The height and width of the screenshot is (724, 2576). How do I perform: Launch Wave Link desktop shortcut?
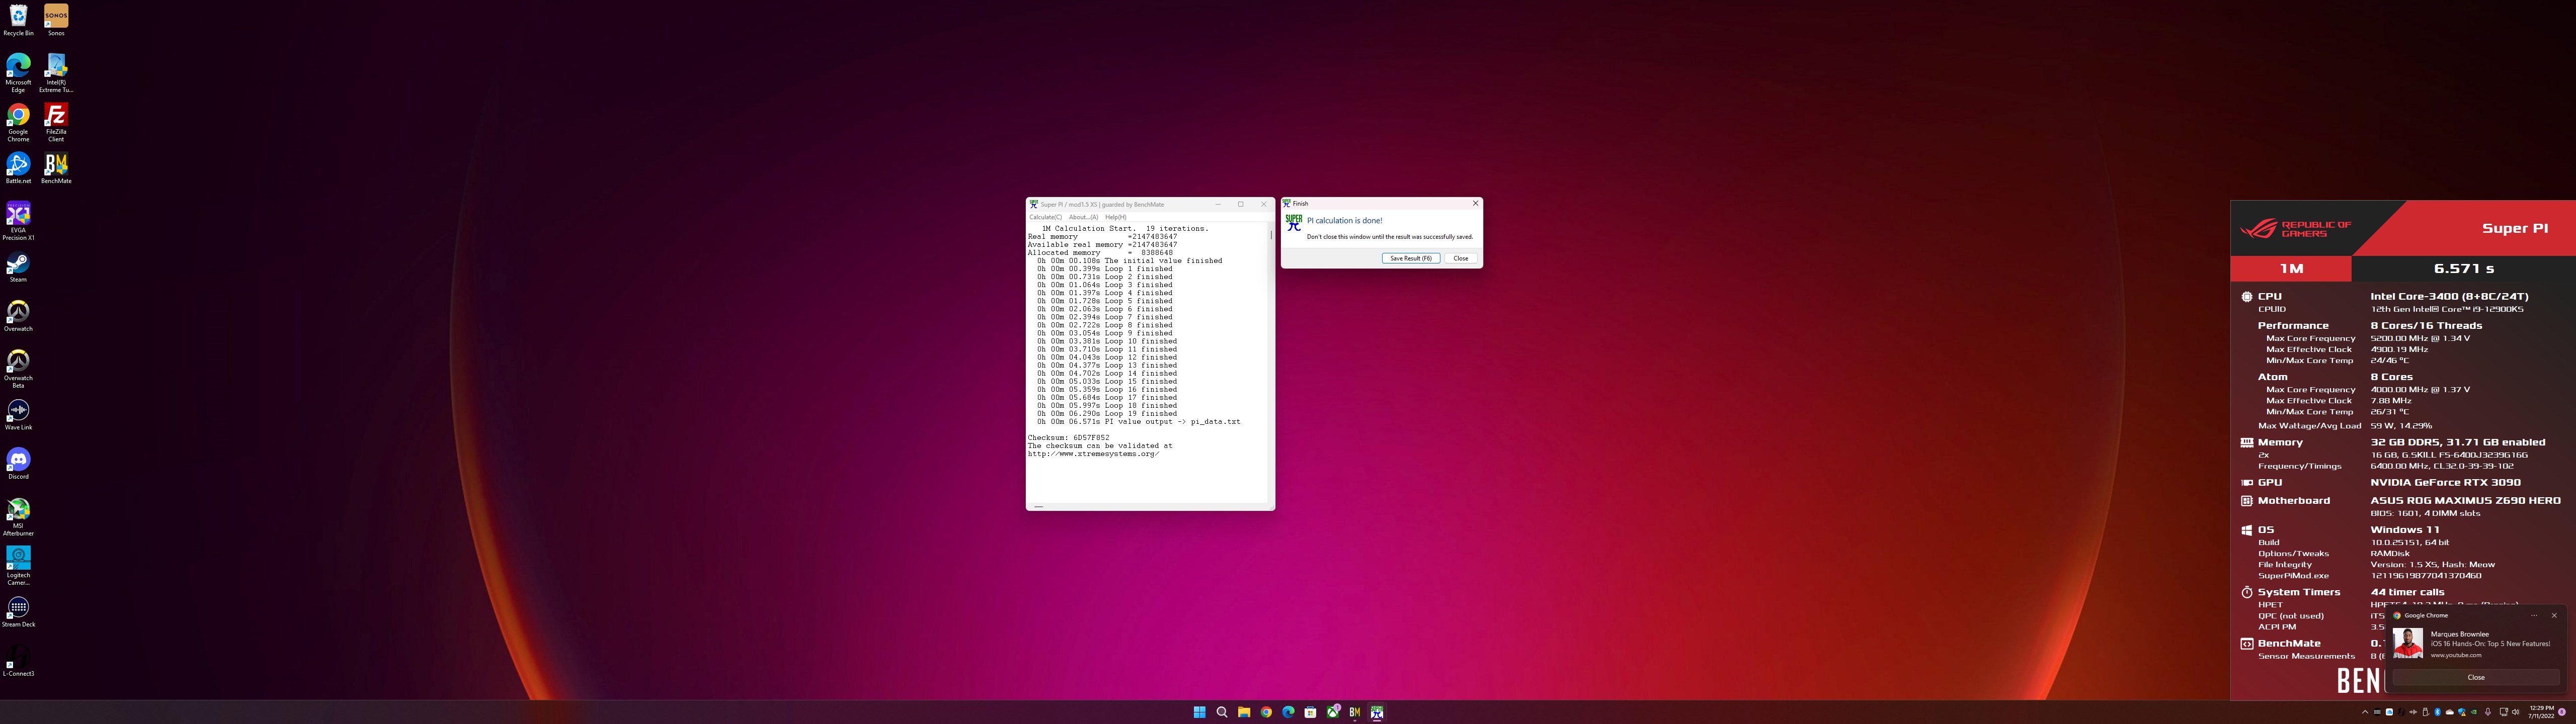pyautogui.click(x=18, y=414)
